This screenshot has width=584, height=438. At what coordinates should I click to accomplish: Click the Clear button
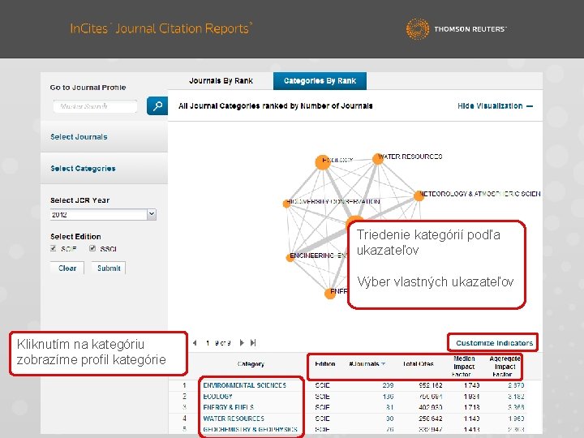coord(67,268)
